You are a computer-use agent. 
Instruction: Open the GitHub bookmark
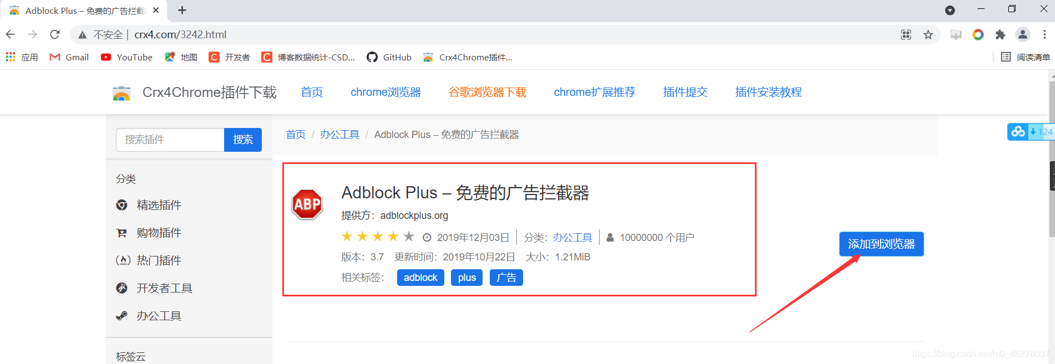(x=389, y=57)
